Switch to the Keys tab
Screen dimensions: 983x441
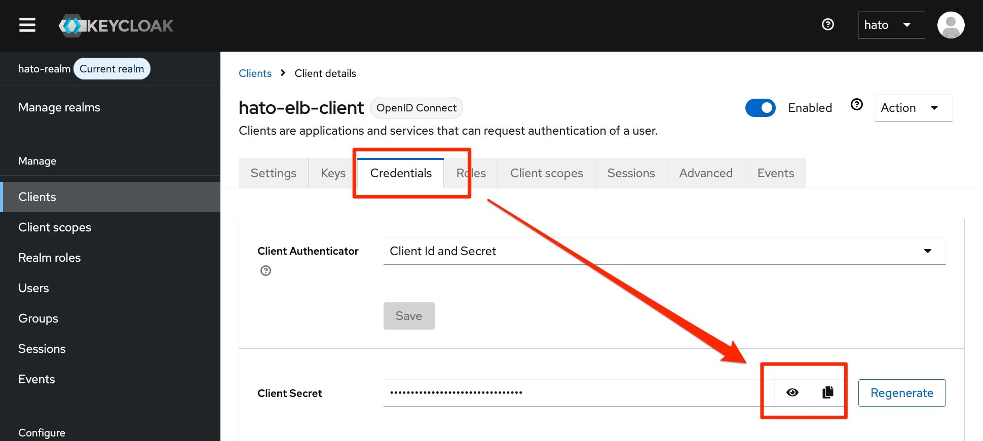(x=333, y=173)
